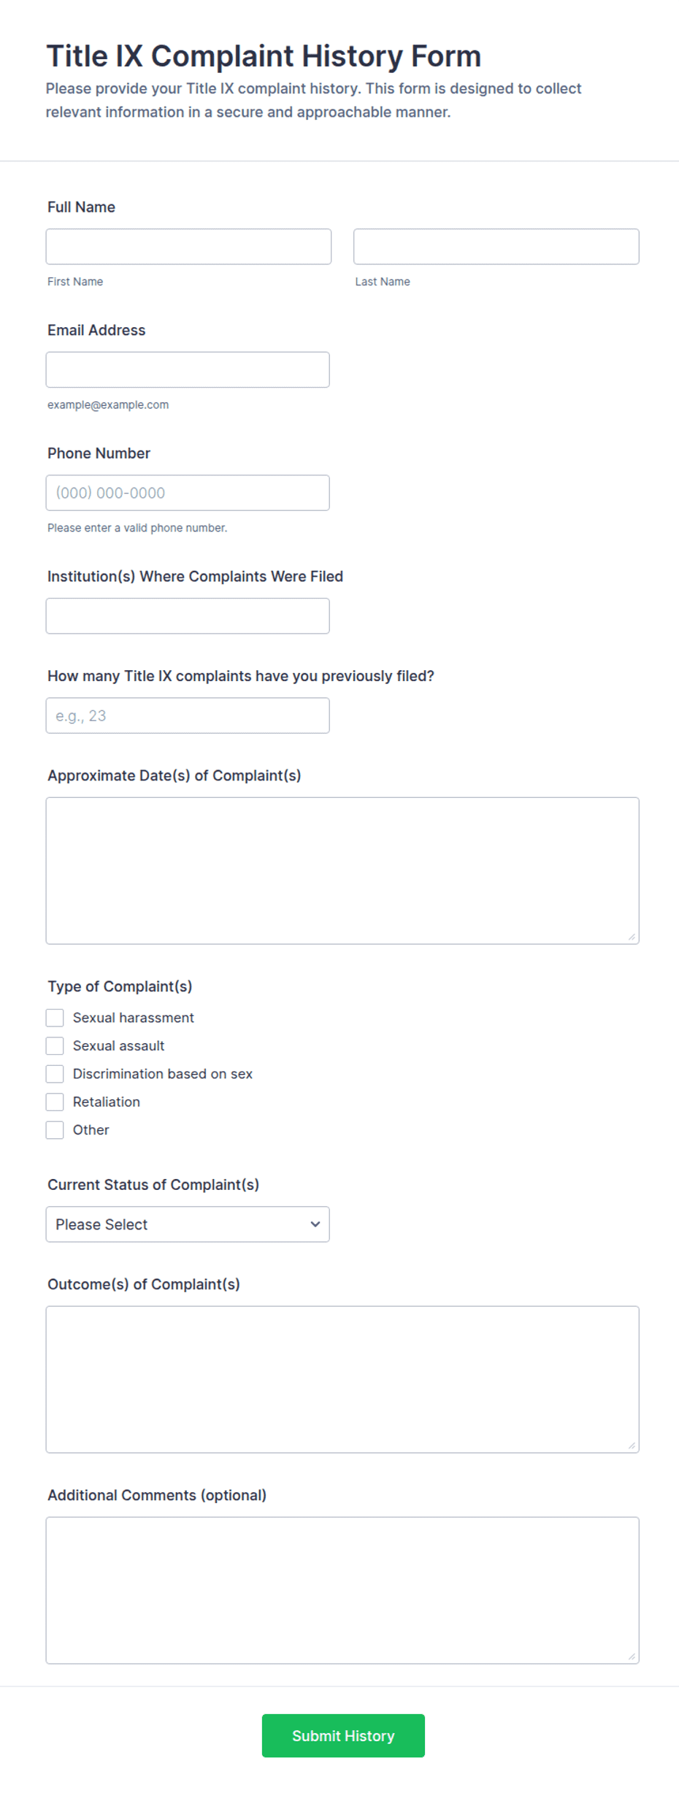Grab the resize handle of Approximate Dates textarea
Screen dimensions: 679x1793
[x=632, y=937]
